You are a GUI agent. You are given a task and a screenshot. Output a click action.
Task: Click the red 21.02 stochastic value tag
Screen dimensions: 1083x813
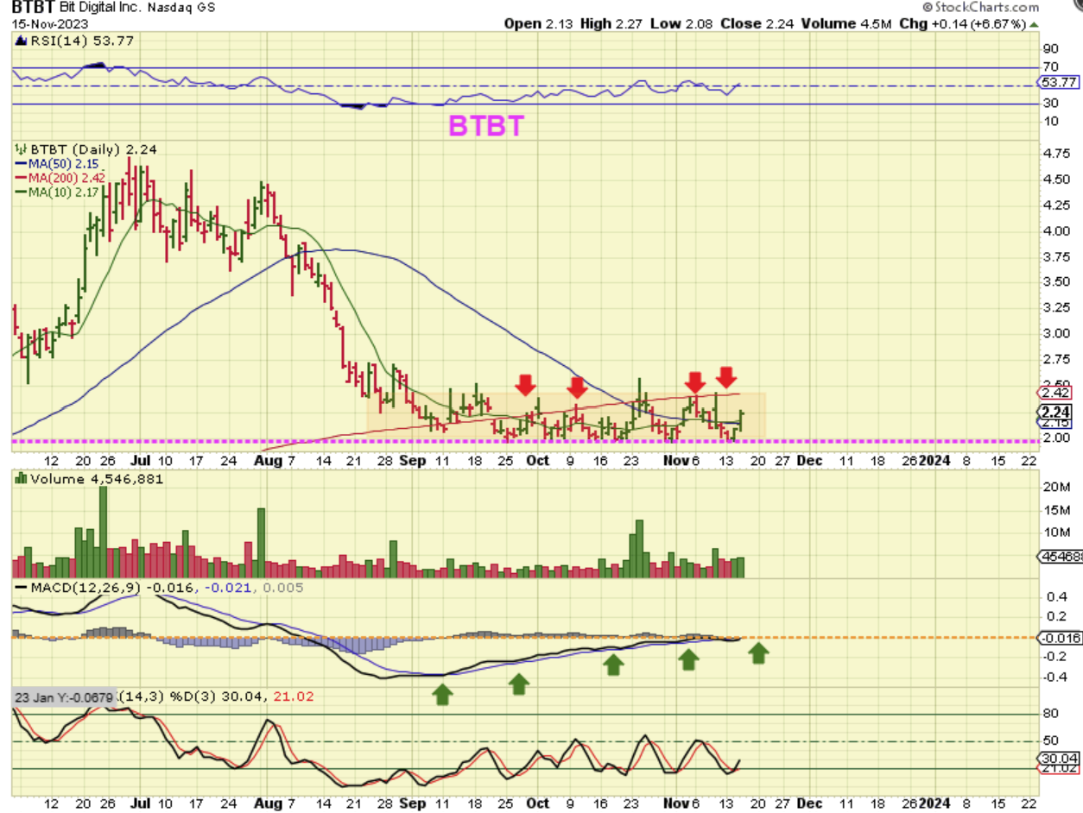(1056, 768)
